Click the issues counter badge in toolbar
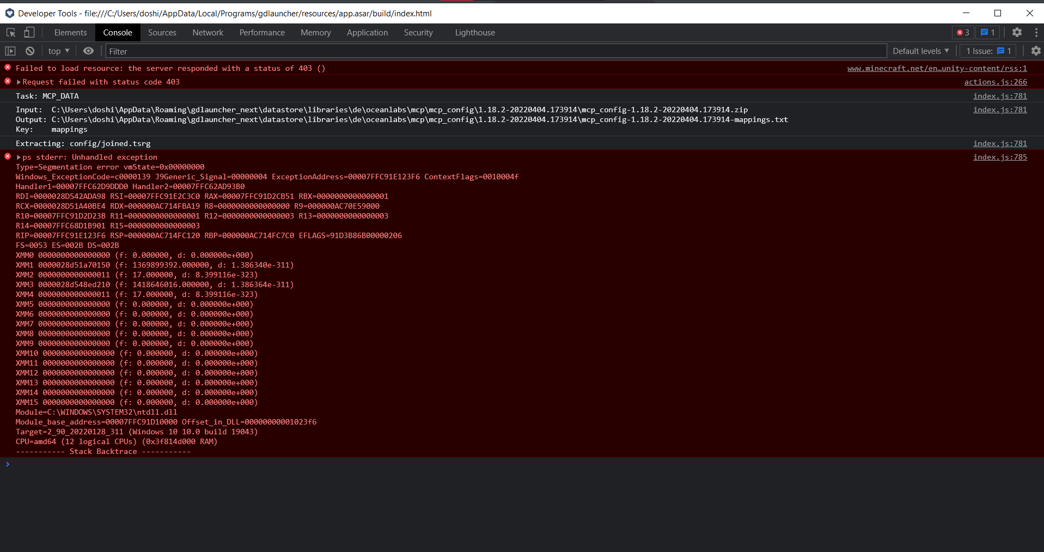 [x=987, y=32]
